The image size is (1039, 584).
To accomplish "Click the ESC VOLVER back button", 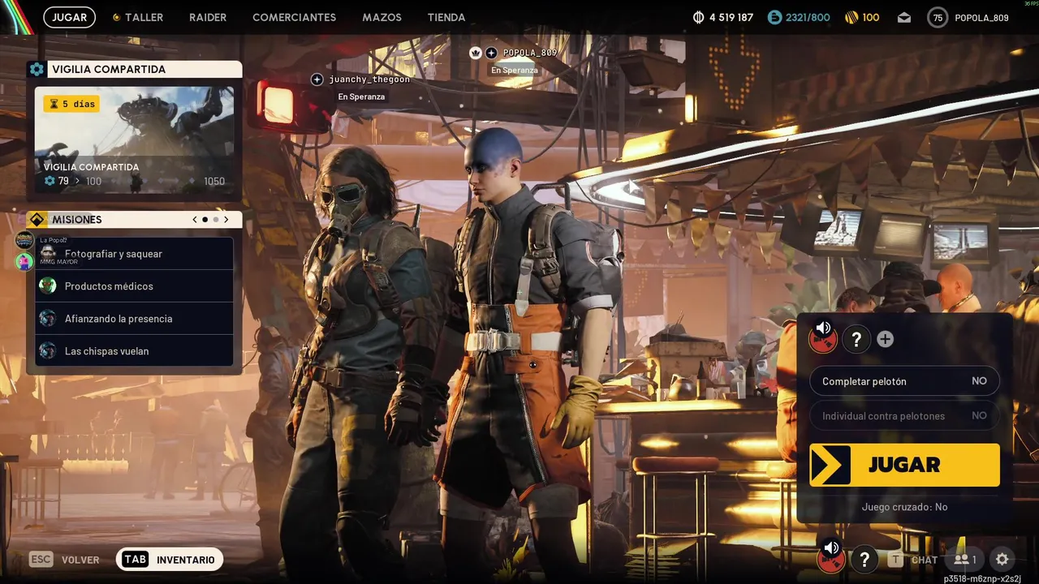I will pos(64,560).
